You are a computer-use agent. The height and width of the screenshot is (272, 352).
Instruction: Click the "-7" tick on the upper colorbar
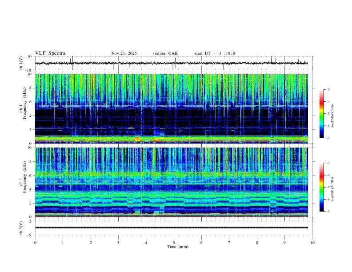[328, 138]
